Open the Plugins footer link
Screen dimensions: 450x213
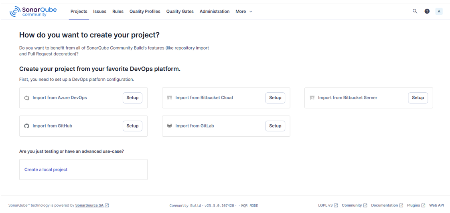(x=414, y=205)
